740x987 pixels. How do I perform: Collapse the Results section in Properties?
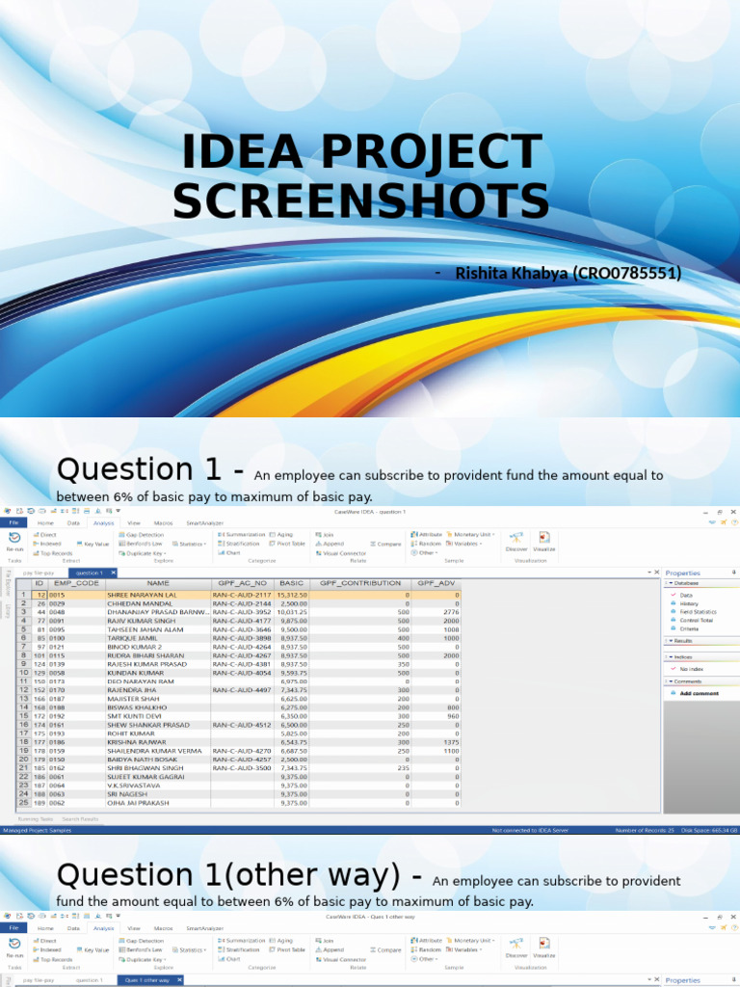[671, 641]
